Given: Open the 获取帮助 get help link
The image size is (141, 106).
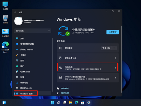Looking at the screenshot, I should click(x=65, y=88).
